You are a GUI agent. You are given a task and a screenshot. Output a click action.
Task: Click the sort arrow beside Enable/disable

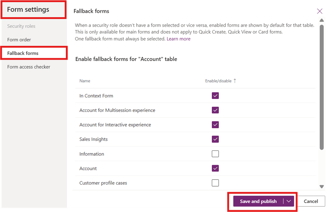235,81
